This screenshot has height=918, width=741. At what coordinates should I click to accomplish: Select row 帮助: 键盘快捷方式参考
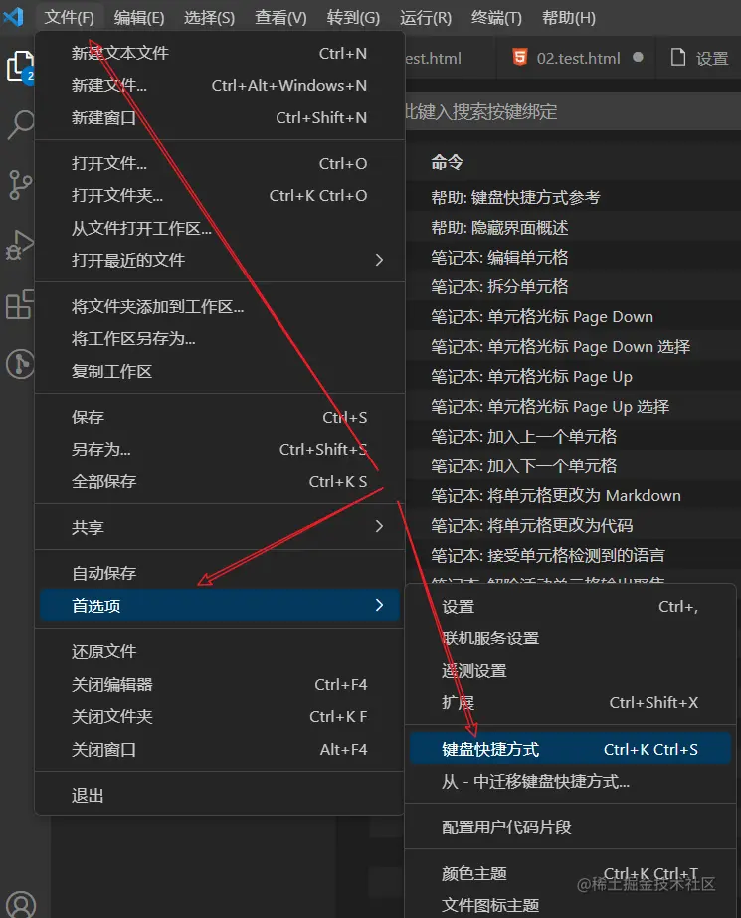[x=574, y=197]
